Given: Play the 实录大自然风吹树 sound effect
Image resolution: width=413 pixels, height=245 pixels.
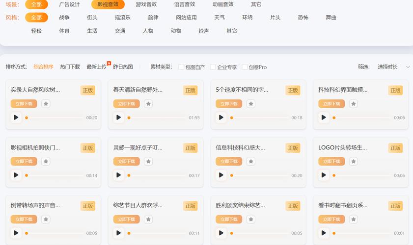Looking at the screenshot, I should point(16,118).
